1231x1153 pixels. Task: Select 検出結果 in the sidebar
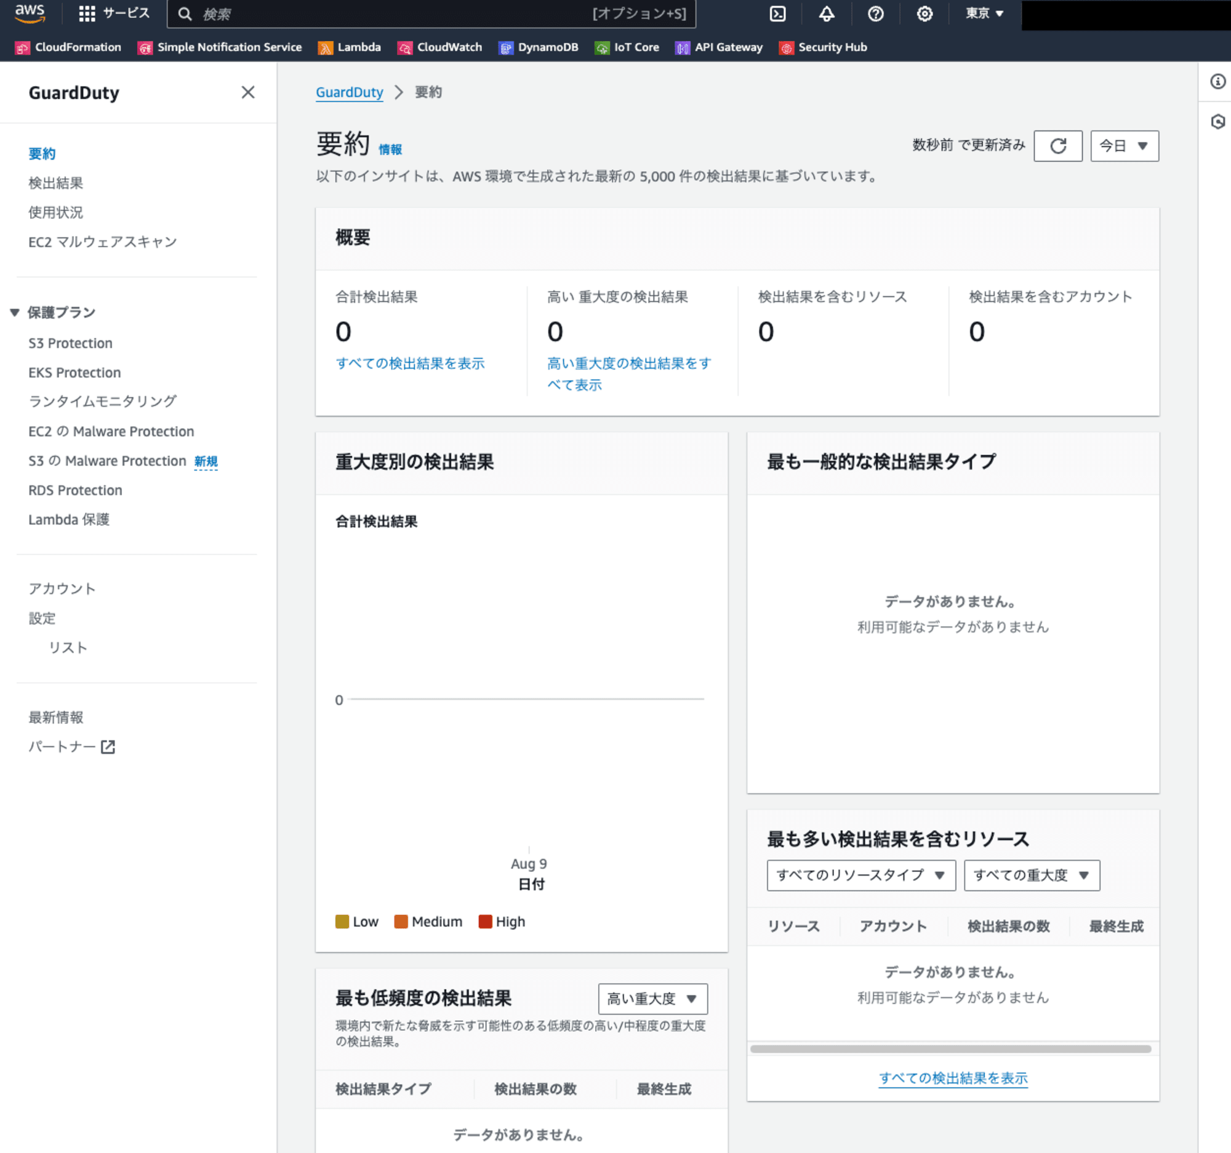pyautogui.click(x=56, y=183)
